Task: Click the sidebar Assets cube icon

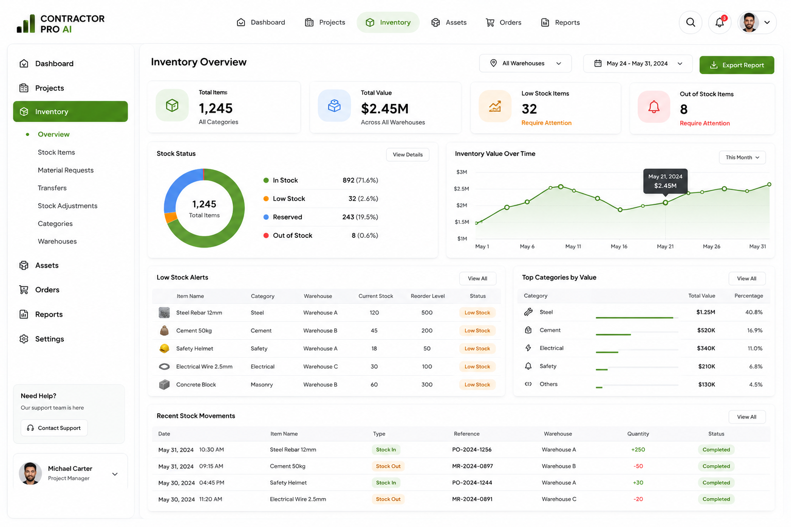Action: pyautogui.click(x=24, y=266)
